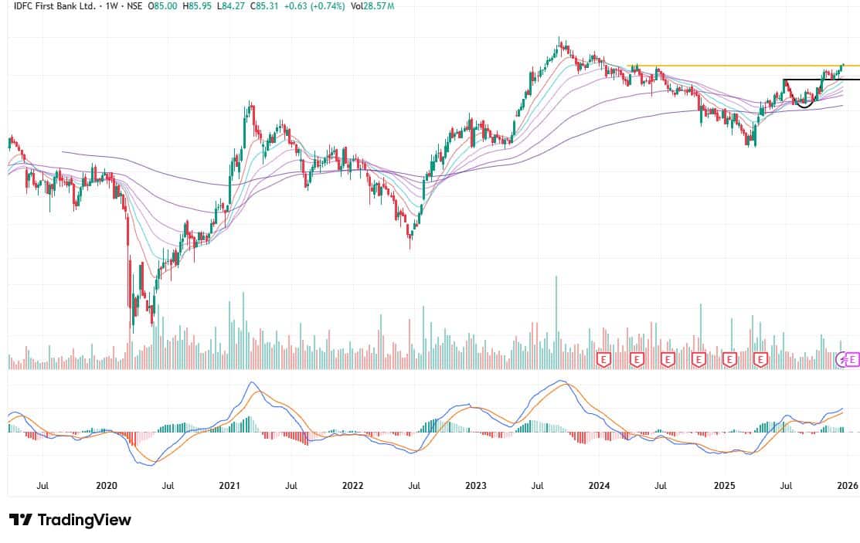Click the close value C85.31
860x543 pixels.
coord(263,6)
